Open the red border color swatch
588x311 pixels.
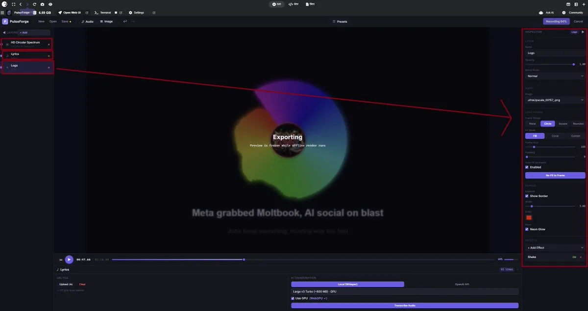[529, 217]
